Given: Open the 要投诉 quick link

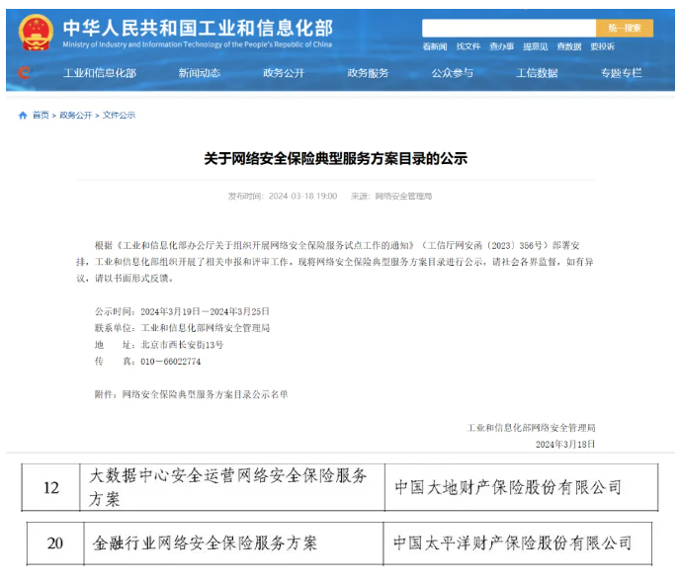Looking at the screenshot, I should pyautogui.click(x=602, y=46).
